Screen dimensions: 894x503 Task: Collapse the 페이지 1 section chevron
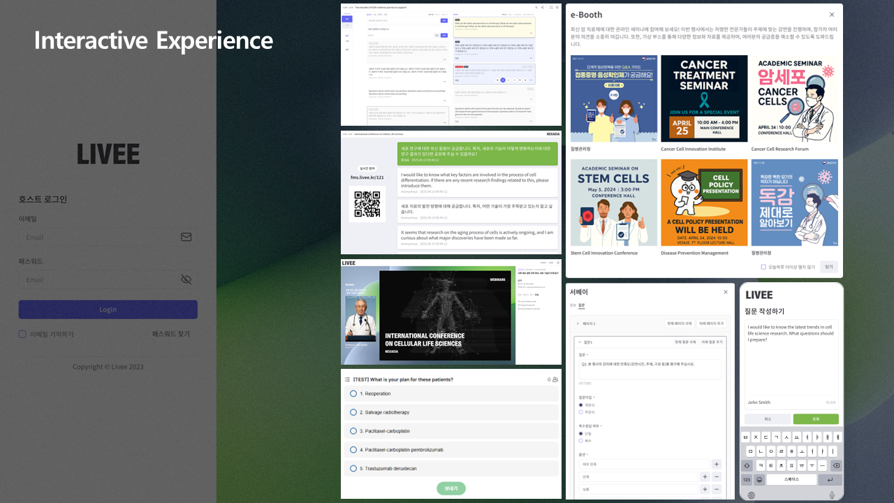(x=578, y=323)
